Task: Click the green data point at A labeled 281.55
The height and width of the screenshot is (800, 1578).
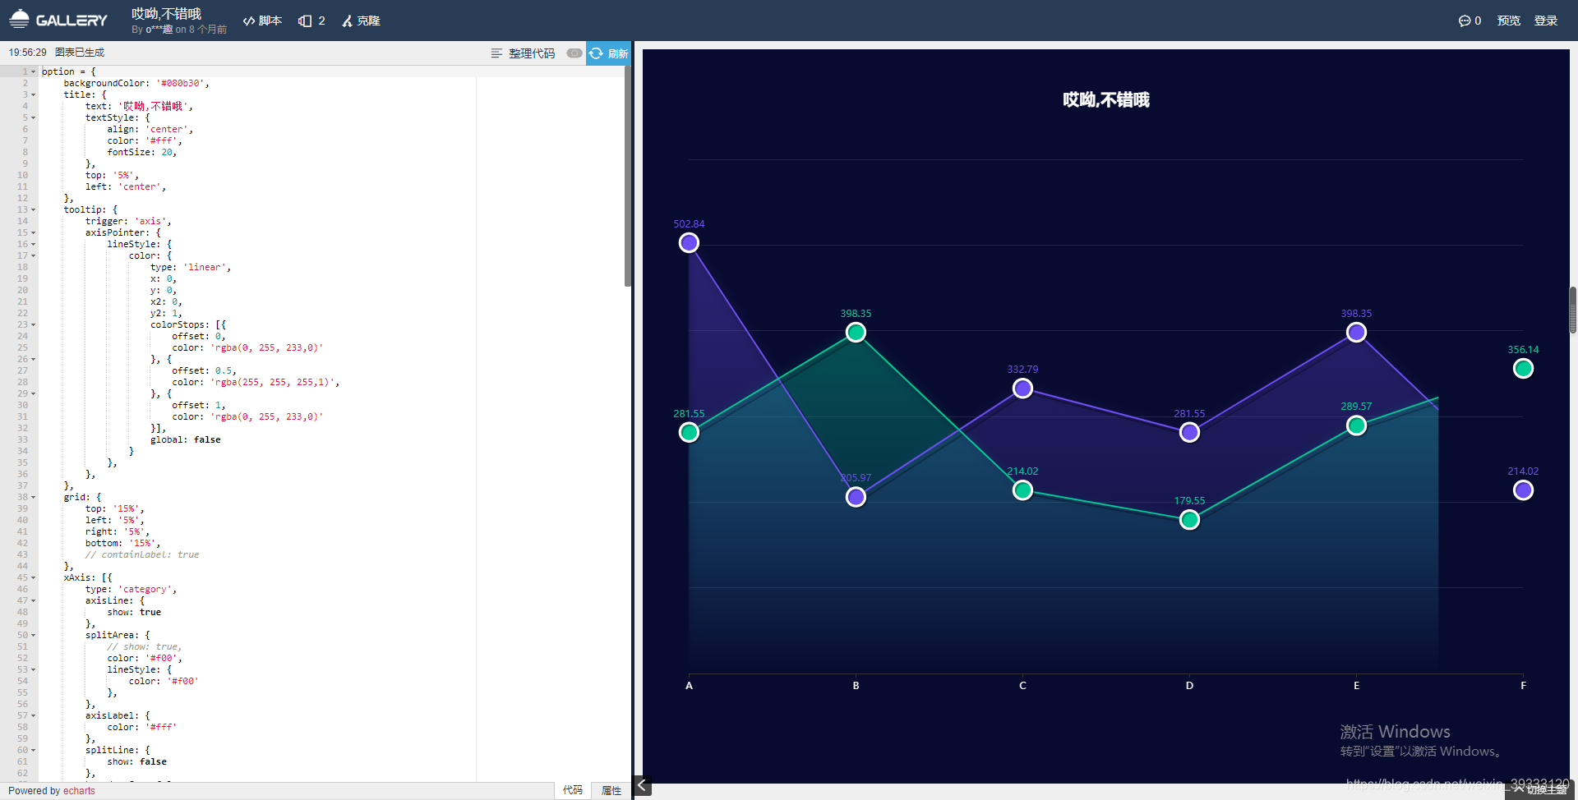Action: click(x=689, y=433)
